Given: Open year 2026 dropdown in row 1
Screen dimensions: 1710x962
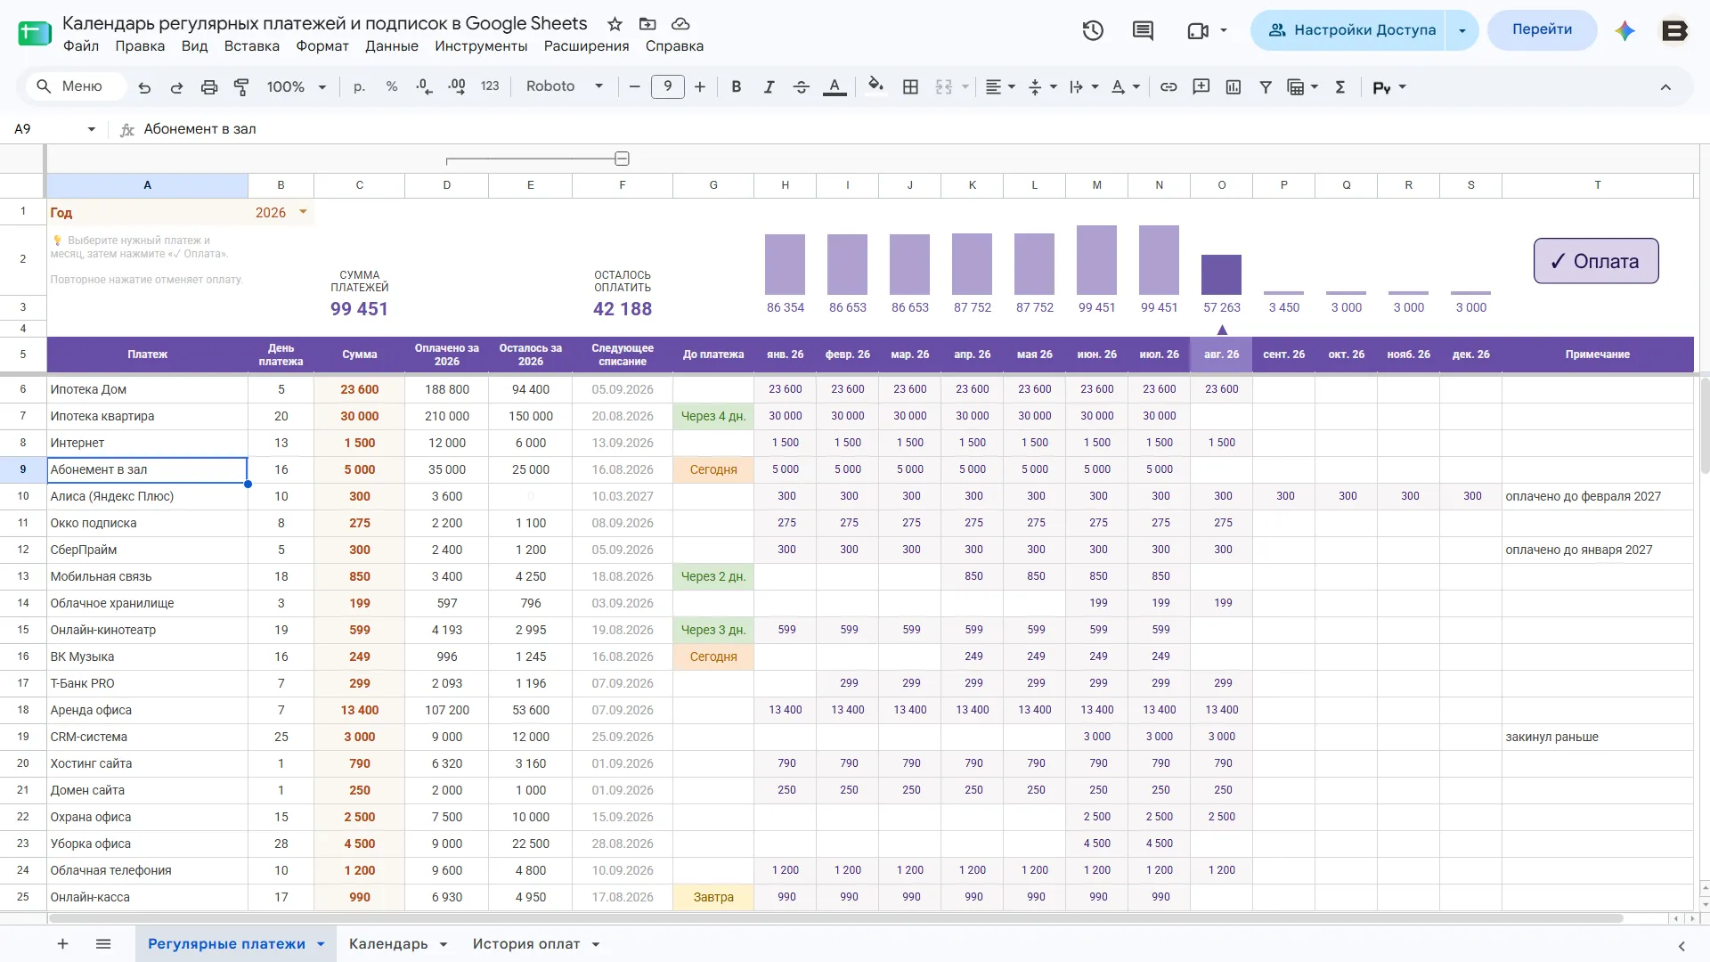Looking at the screenshot, I should (303, 212).
